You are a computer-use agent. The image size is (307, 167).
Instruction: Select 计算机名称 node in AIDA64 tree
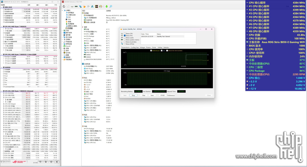[71, 15]
